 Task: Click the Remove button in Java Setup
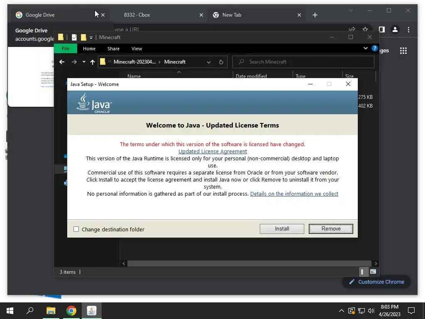(331, 229)
